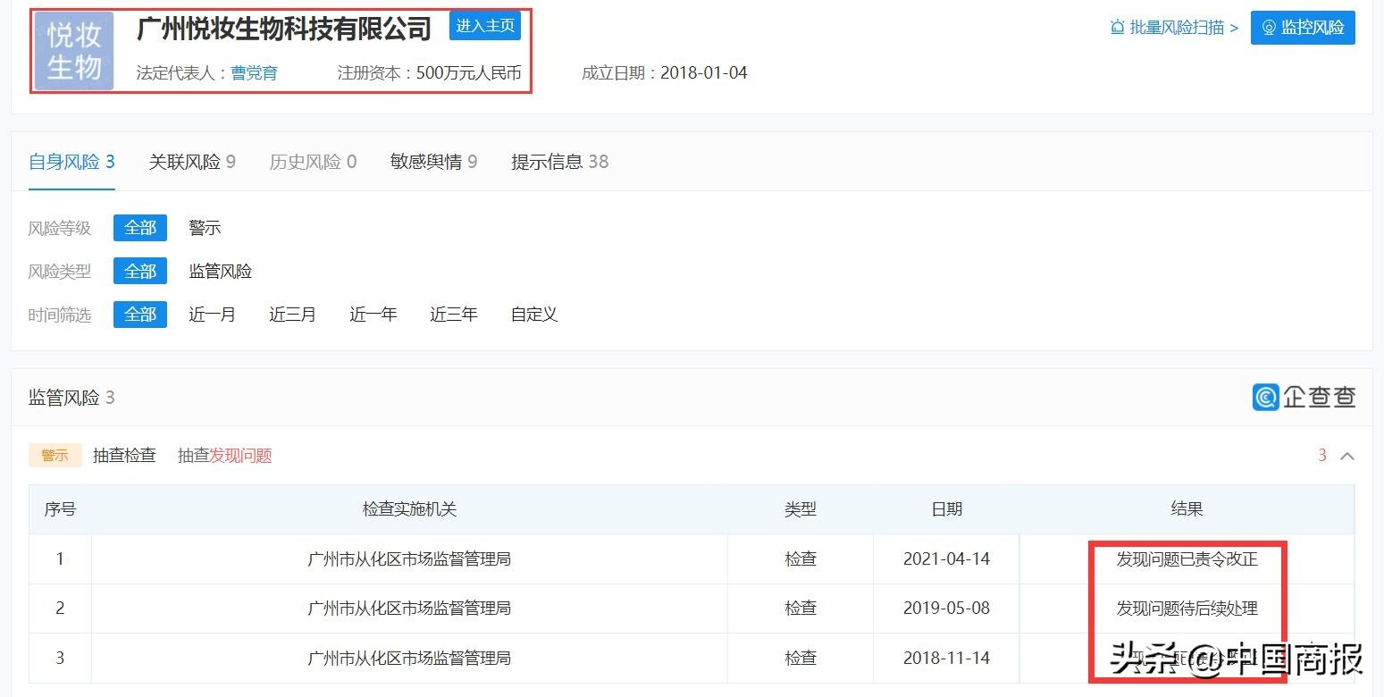1384x697 pixels.
Task: Select 监管风险 risk type filter
Action: [x=220, y=271]
